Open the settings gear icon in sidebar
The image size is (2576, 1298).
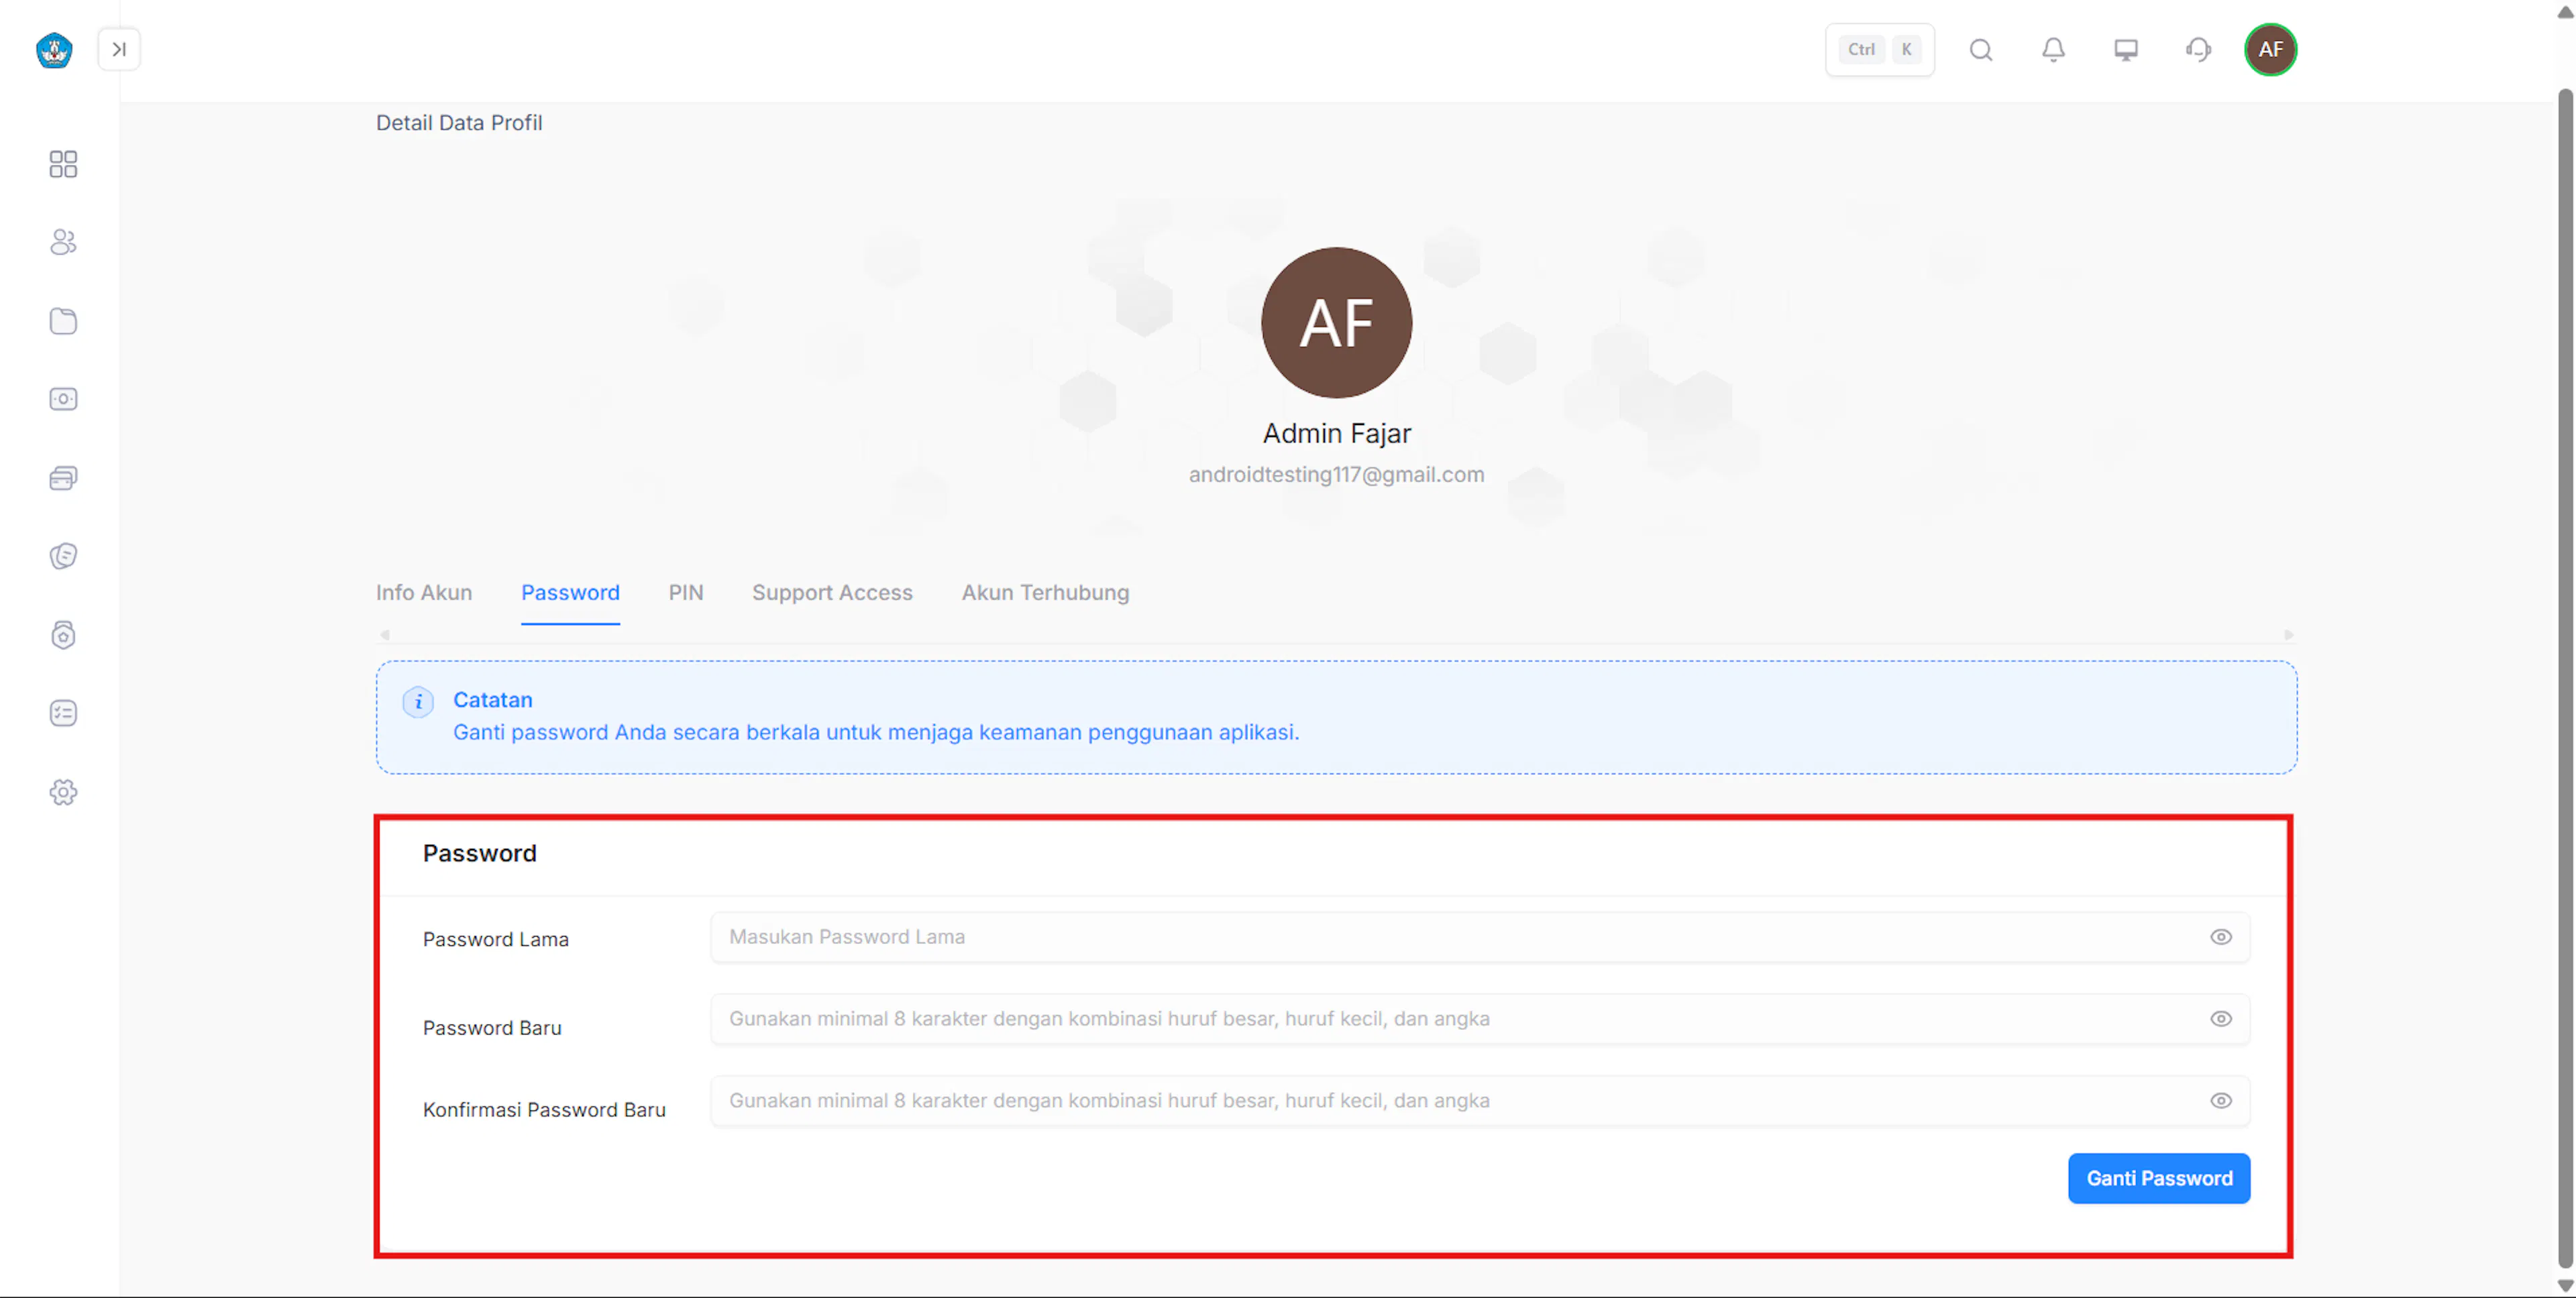(63, 791)
